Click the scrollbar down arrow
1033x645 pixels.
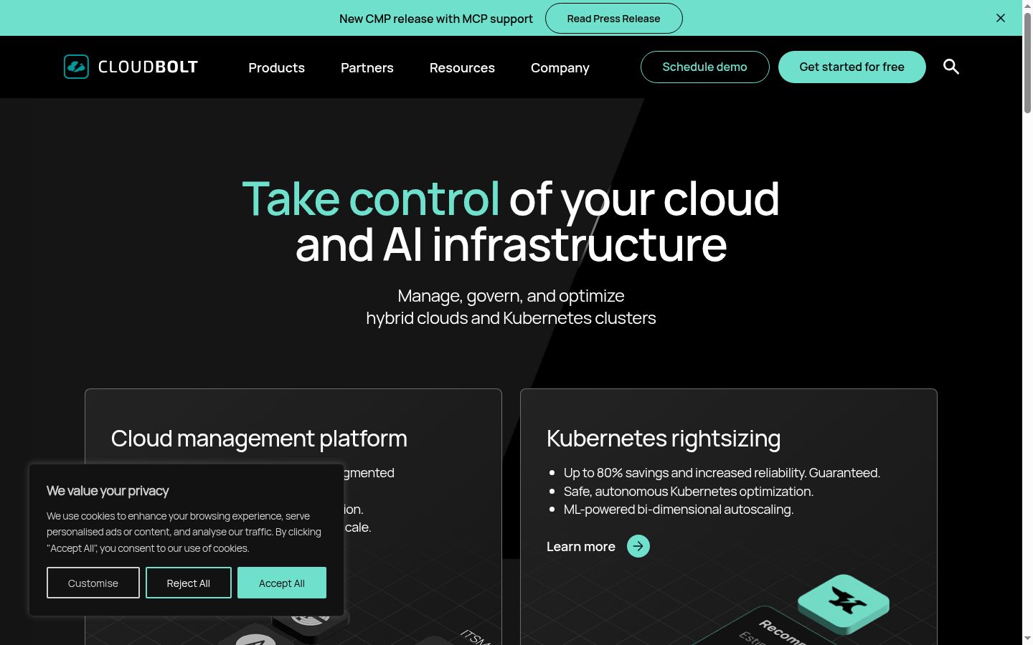pos(1027,639)
